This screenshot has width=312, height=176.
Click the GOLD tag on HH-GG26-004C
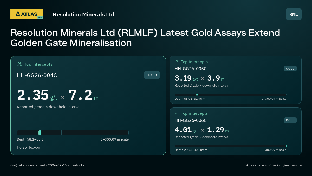tap(152, 75)
